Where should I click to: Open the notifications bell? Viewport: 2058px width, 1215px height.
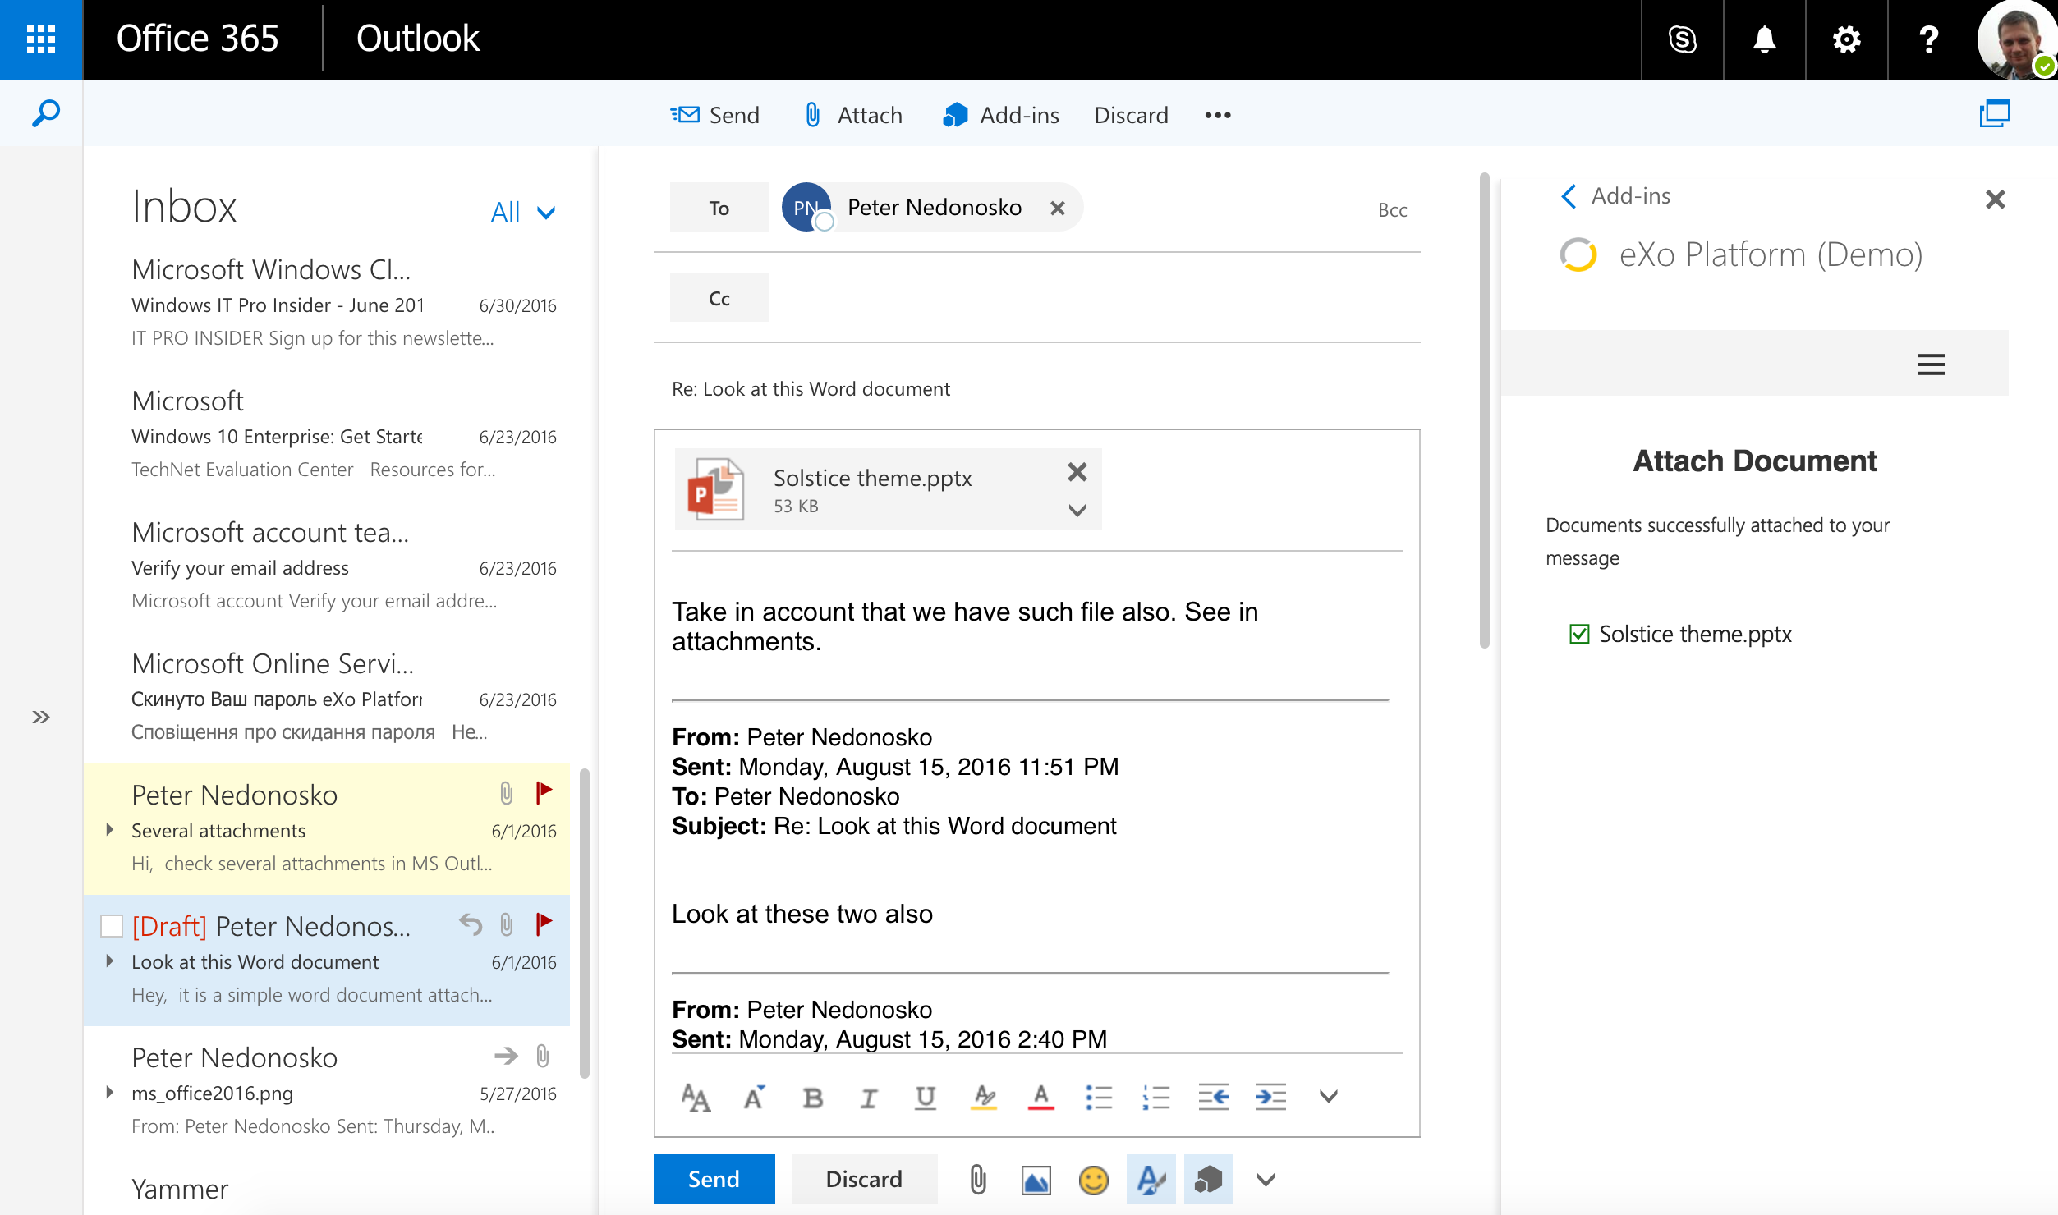pos(1764,39)
